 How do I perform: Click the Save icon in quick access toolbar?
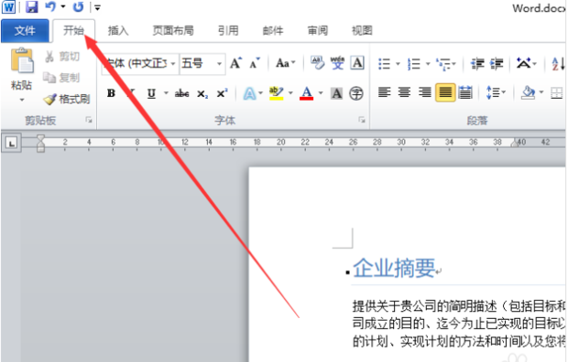[x=32, y=7]
